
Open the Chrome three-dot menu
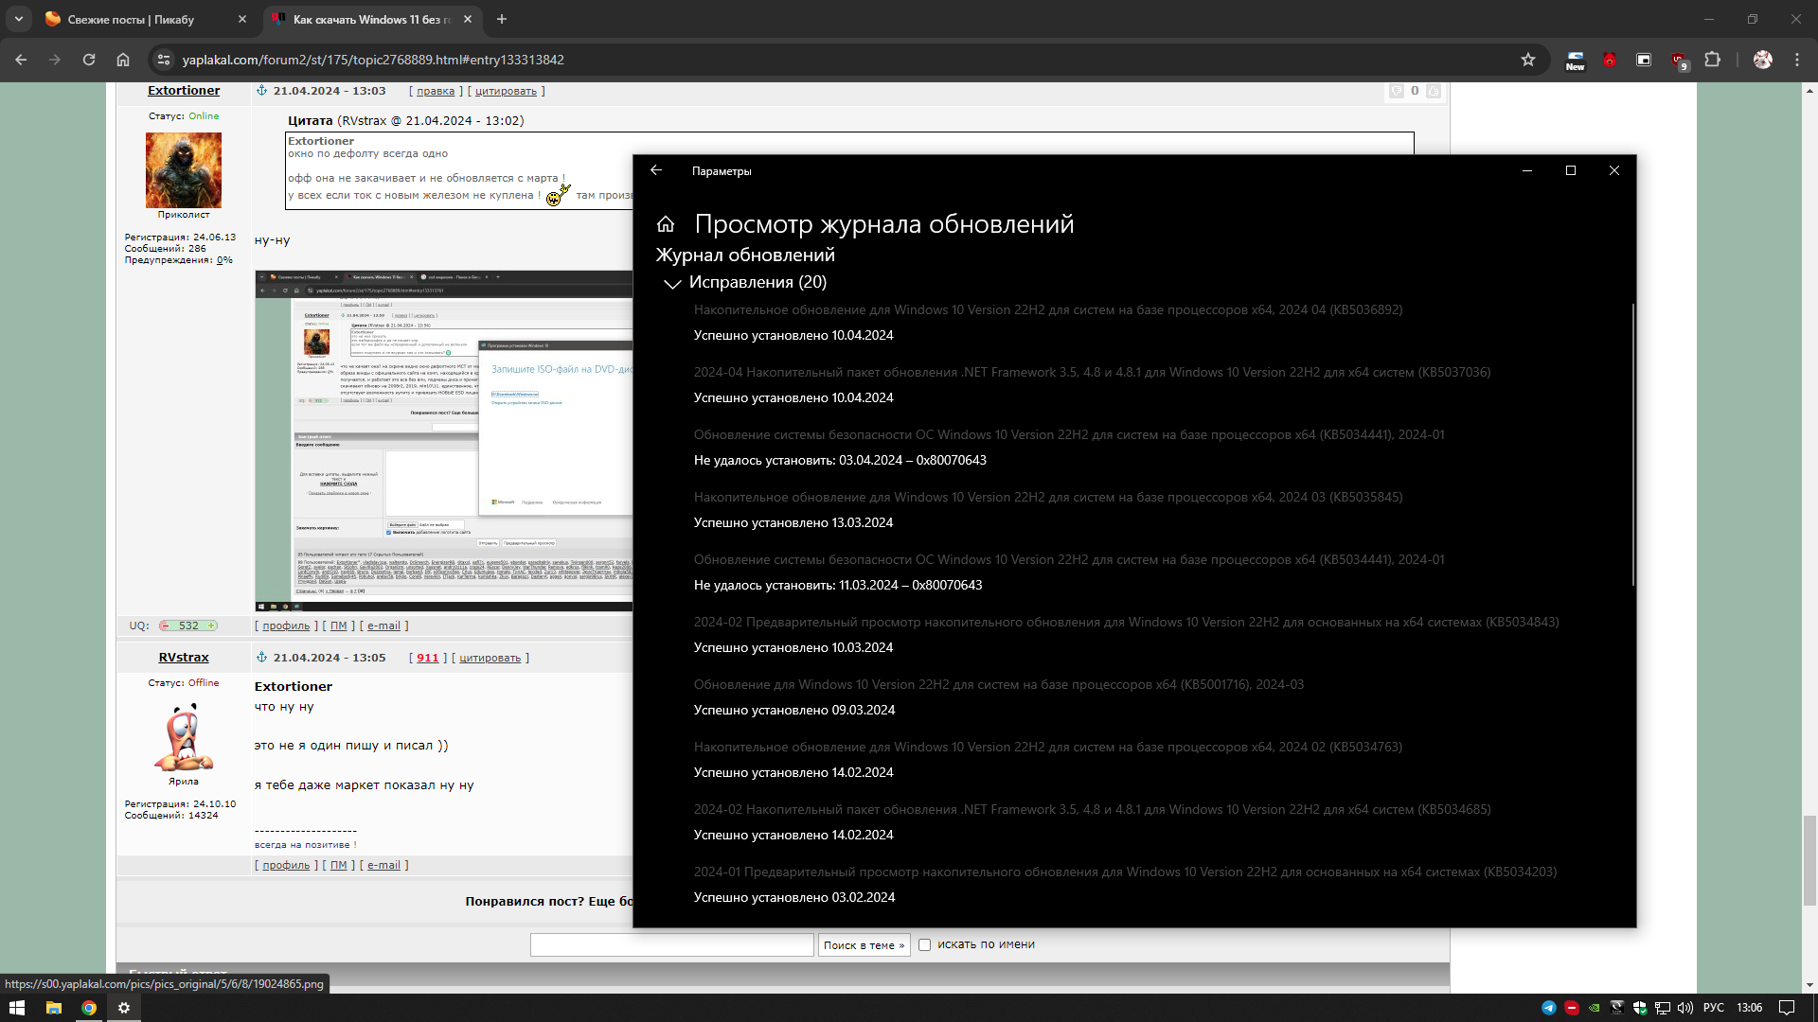click(x=1797, y=60)
